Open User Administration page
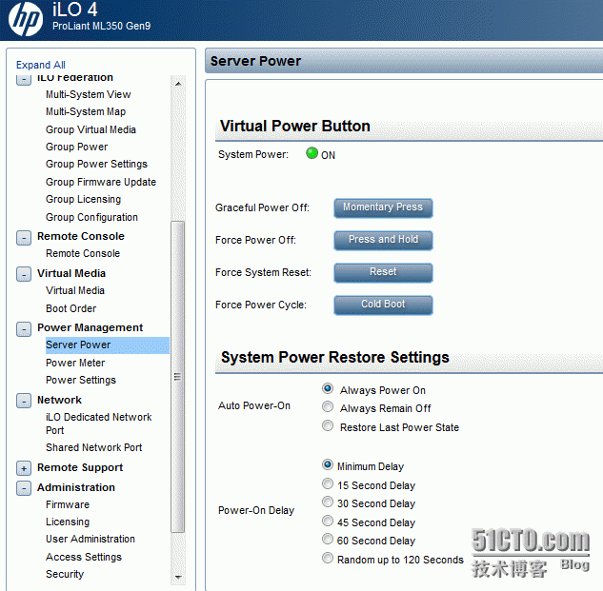Image resolution: width=603 pixels, height=591 pixels. (90, 539)
